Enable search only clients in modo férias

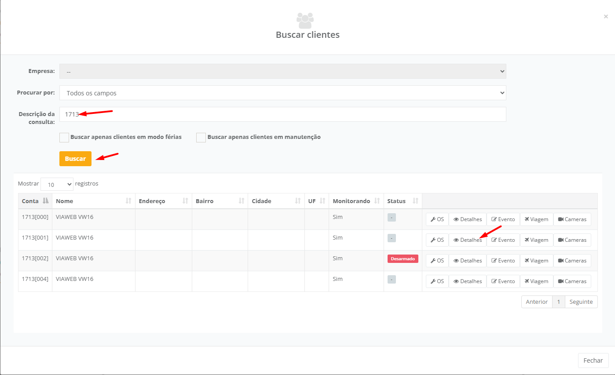64,137
